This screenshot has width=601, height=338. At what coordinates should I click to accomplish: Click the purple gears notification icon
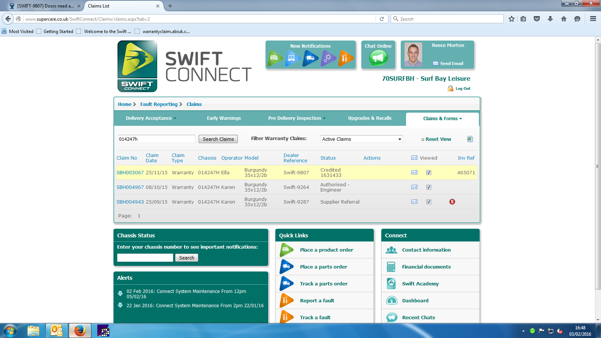pyautogui.click(x=328, y=58)
